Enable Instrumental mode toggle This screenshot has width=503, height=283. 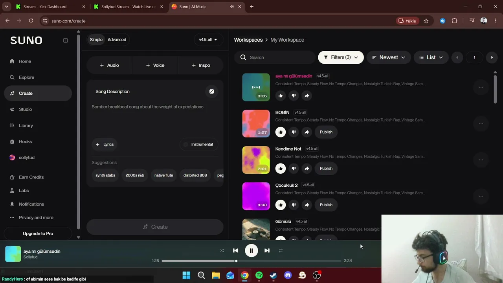point(199,144)
